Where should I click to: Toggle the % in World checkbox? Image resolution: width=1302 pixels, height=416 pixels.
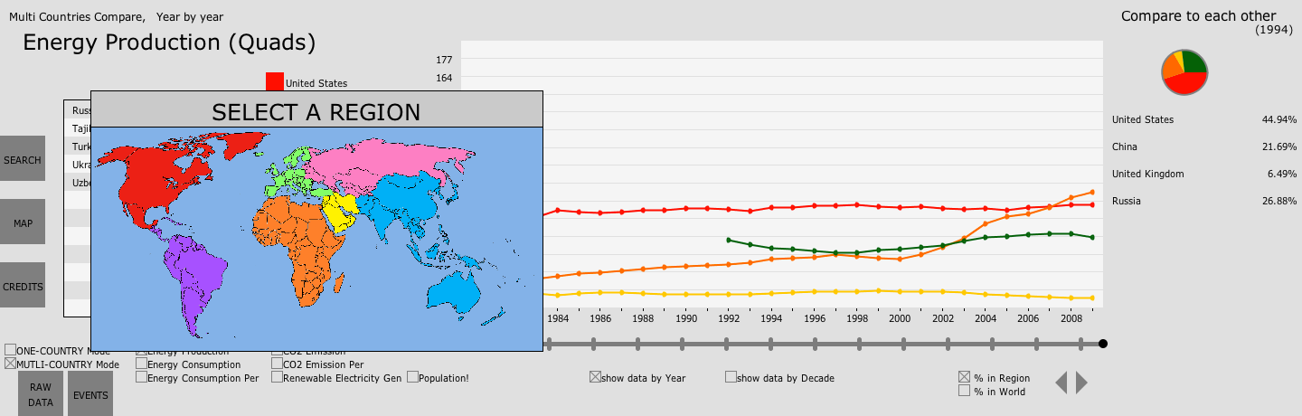pos(964,391)
